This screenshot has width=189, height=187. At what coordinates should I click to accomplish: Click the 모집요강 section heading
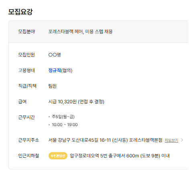[x=20, y=12]
